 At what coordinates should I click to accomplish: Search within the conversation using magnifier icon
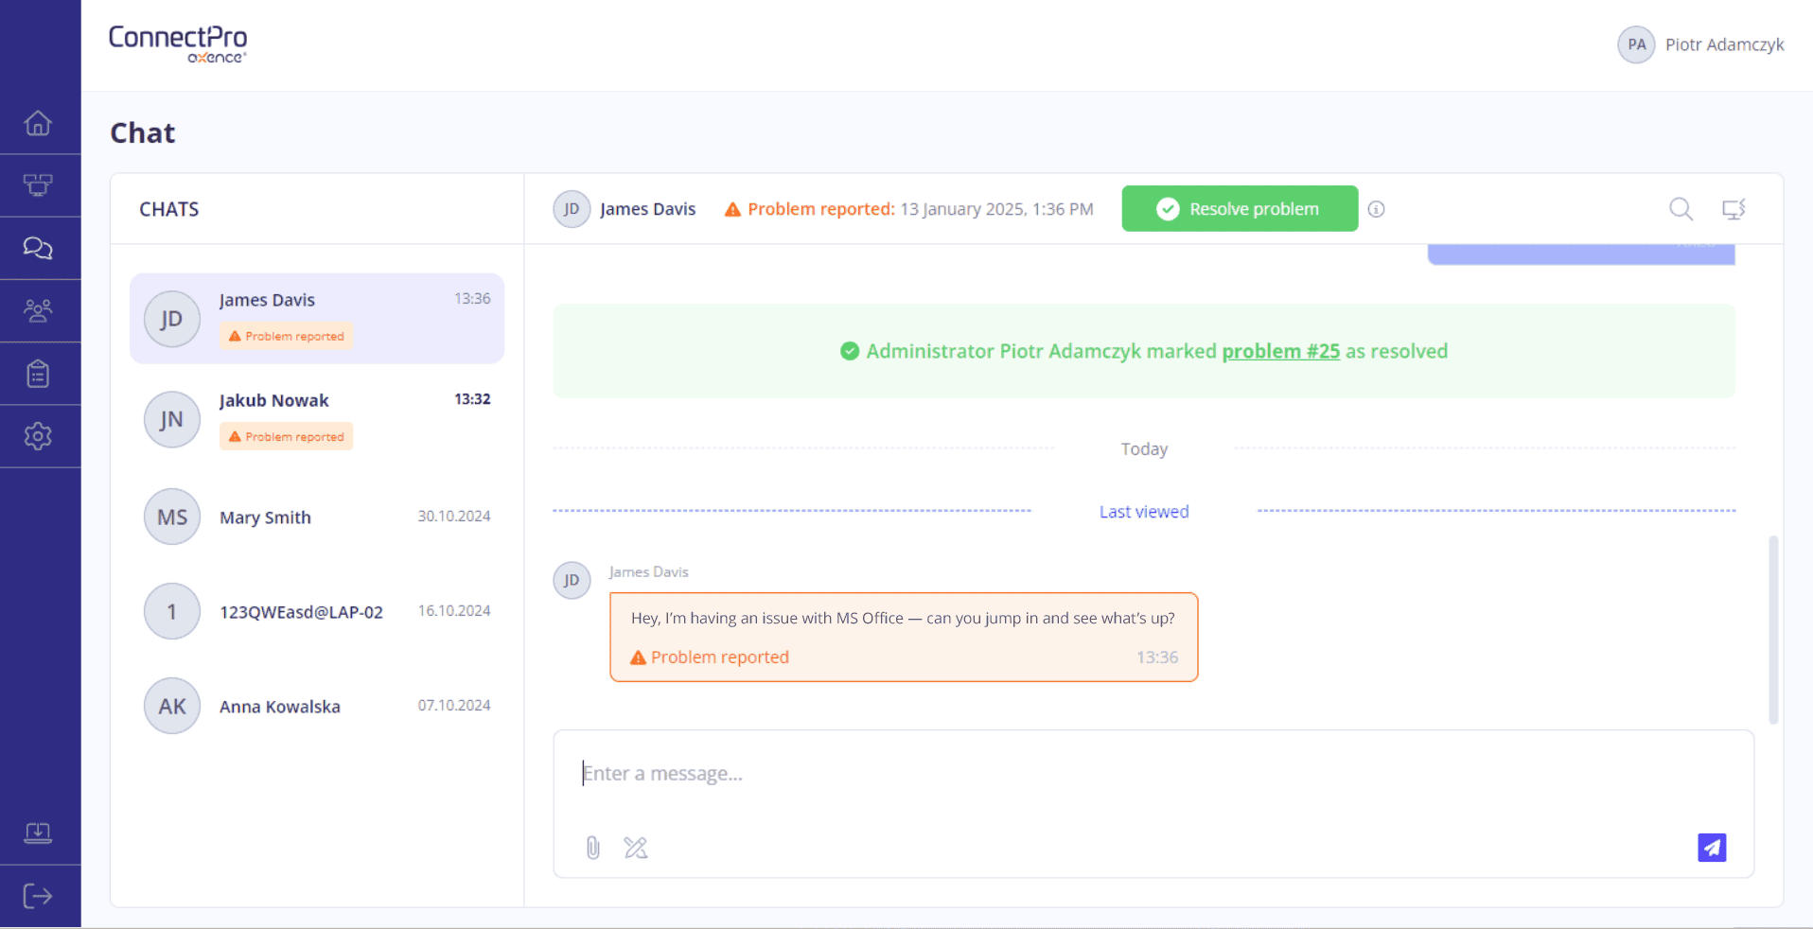coord(1681,209)
